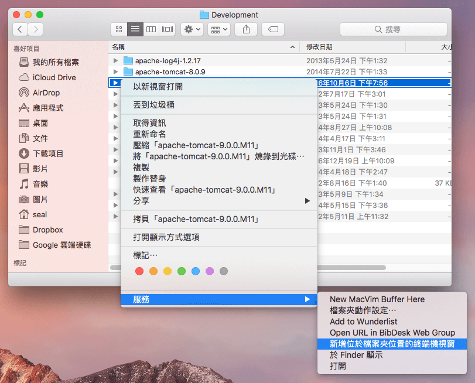This screenshot has height=383, width=475.
Task: Select New MacVim Buffer Here
Action: [377, 299]
